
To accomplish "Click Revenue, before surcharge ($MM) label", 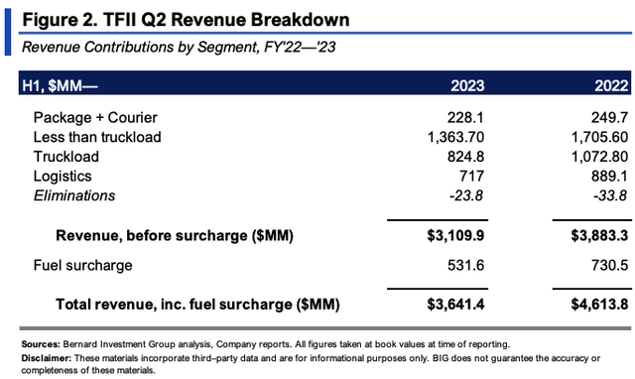I will (175, 235).
